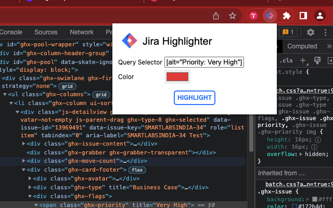Click the Jira Highlighter extension toolbar icon
333x208 pixels.
(270, 16)
